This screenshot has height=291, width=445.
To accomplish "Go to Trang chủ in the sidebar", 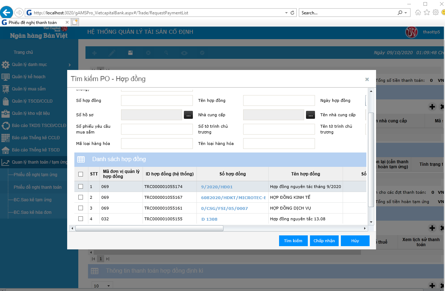I will (x=23, y=52).
